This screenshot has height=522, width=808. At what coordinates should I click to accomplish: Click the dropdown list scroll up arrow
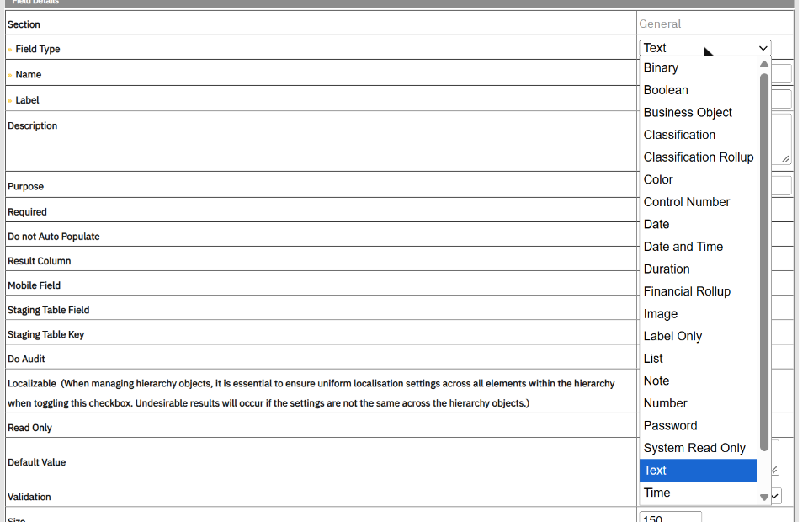coord(764,64)
